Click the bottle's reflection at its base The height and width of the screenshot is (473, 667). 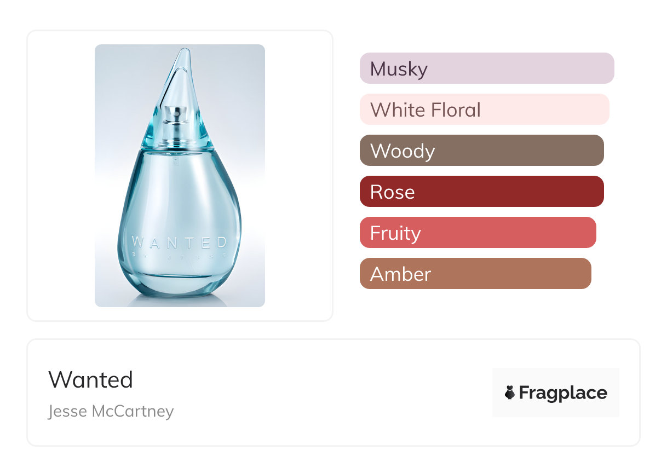[x=179, y=301]
